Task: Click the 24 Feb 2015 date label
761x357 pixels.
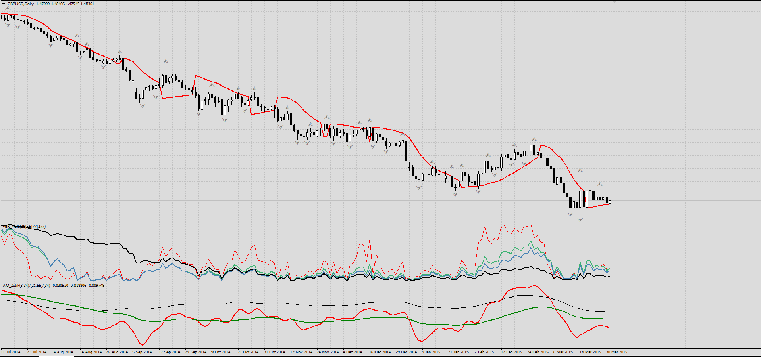Action: click(538, 352)
